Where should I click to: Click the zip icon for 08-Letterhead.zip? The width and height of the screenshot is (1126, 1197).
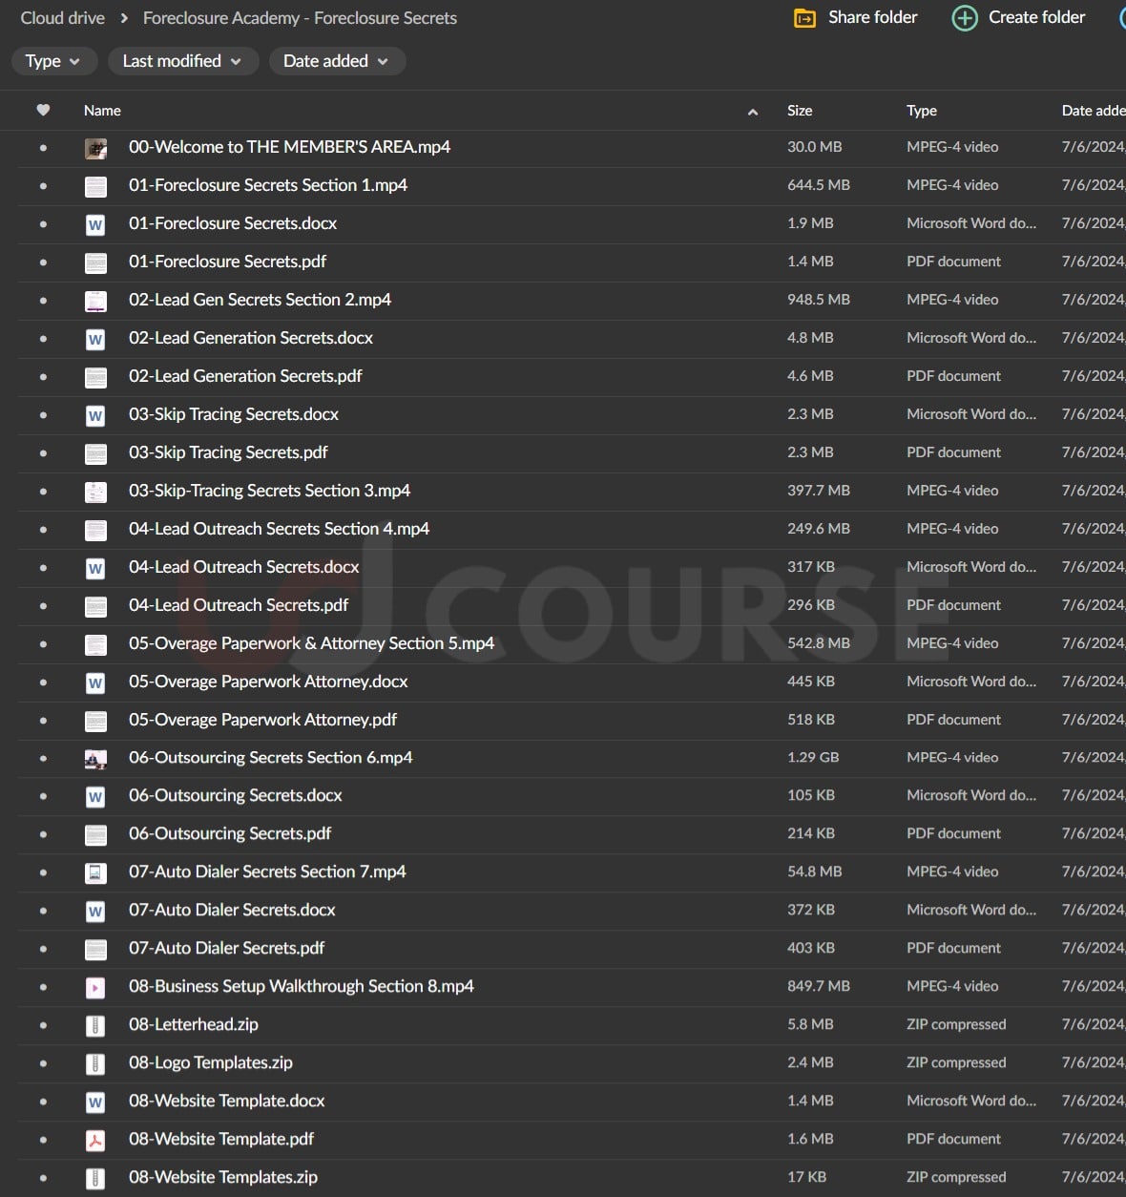95,1025
